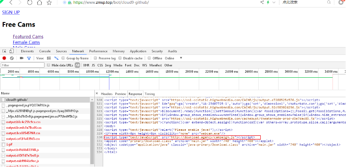346x167 pixels.
Task: Switch to the Security tab
Action: pos(157,51)
